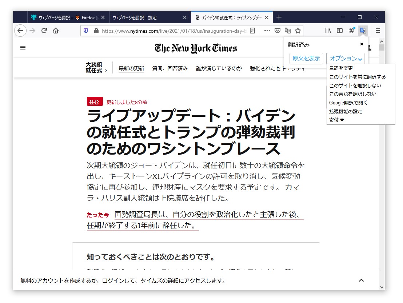Viewport: 403px width, 303px height.
Task: Bookmark this page with the star icon
Action: [x=299, y=31]
